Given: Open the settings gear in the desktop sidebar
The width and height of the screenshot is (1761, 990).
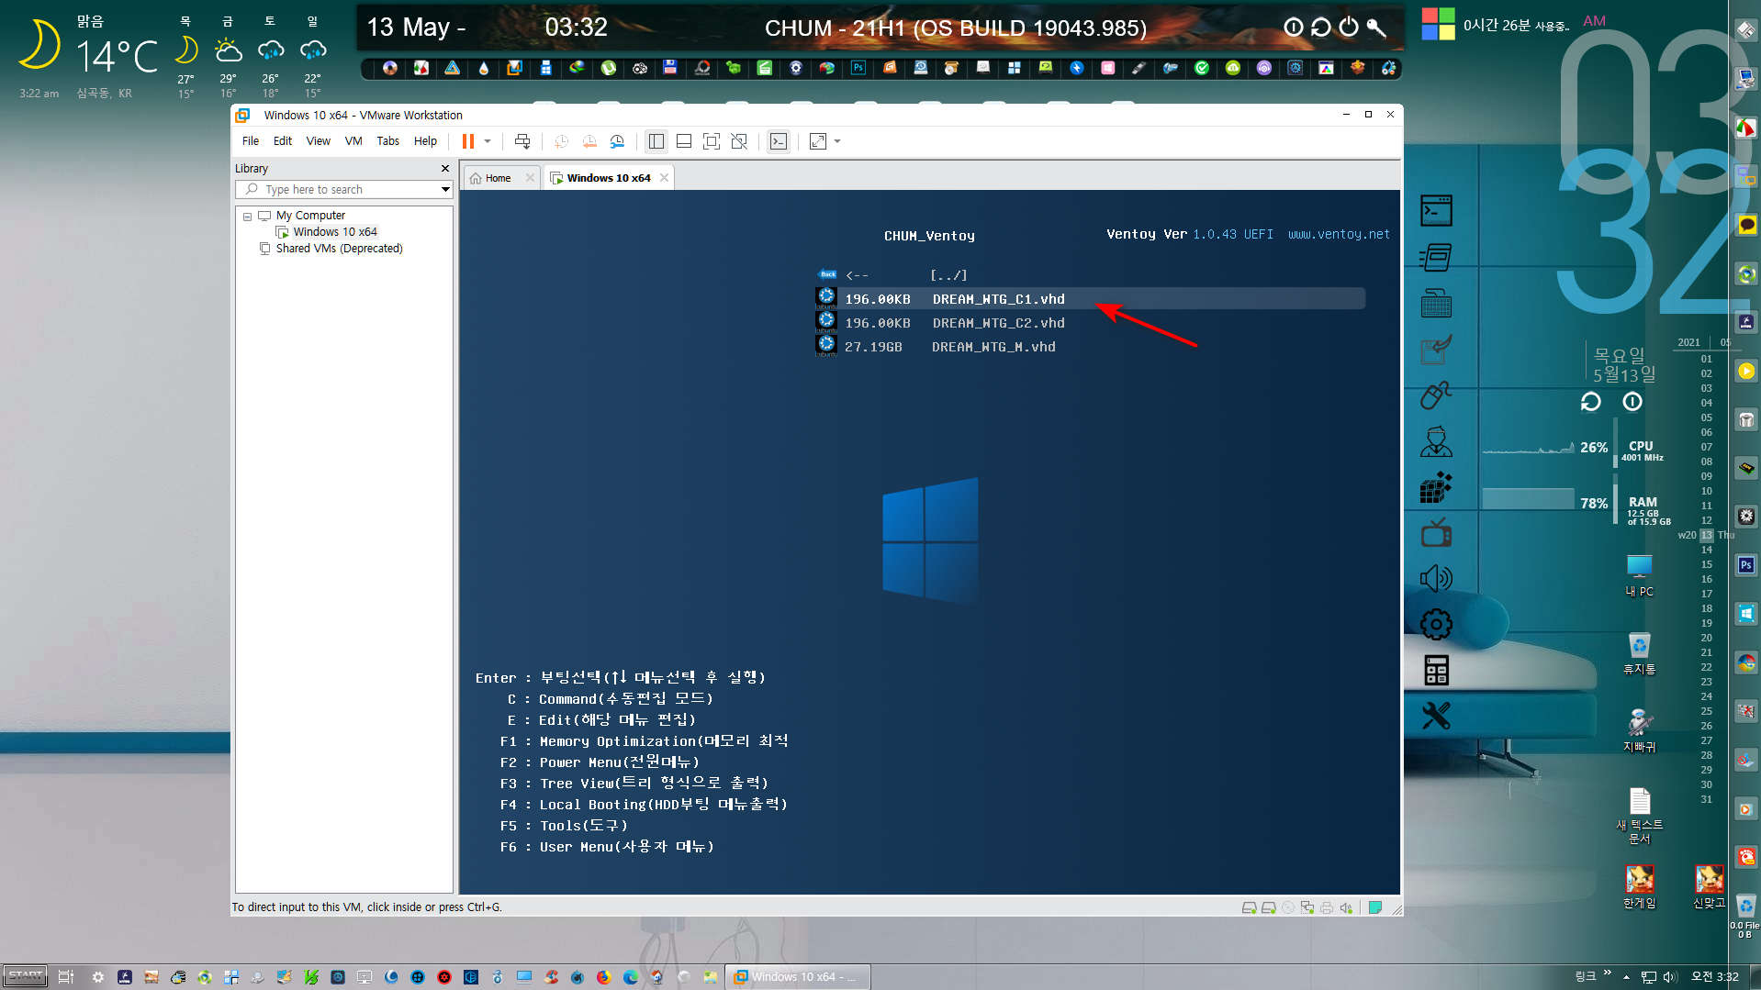Looking at the screenshot, I should click(x=1436, y=625).
